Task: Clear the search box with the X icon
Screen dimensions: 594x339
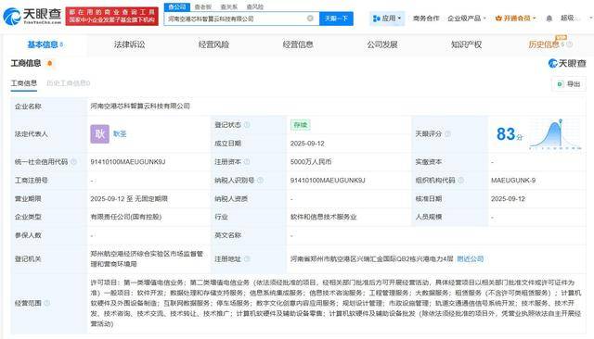Action: [x=310, y=19]
